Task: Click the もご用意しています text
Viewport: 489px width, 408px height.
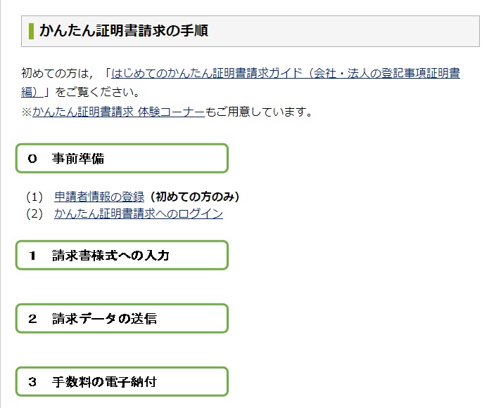Action: pos(258,112)
